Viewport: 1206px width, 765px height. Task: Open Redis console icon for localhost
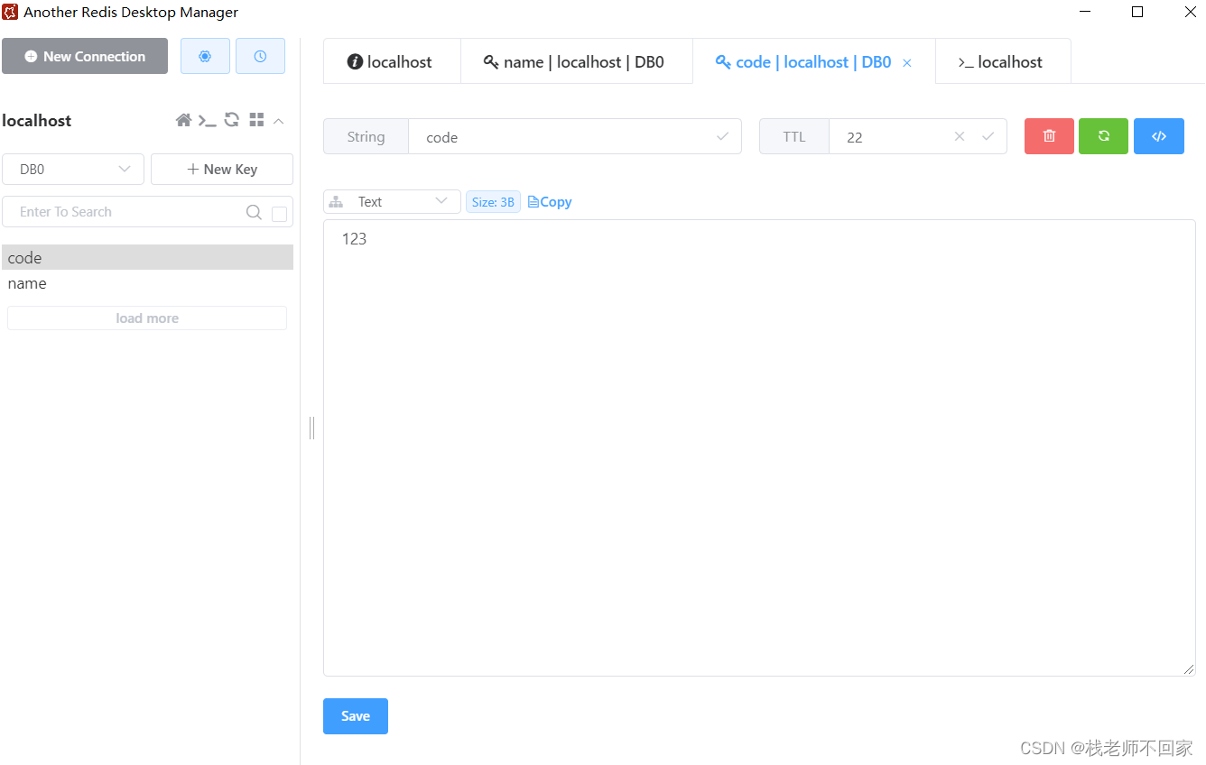pyautogui.click(x=208, y=120)
